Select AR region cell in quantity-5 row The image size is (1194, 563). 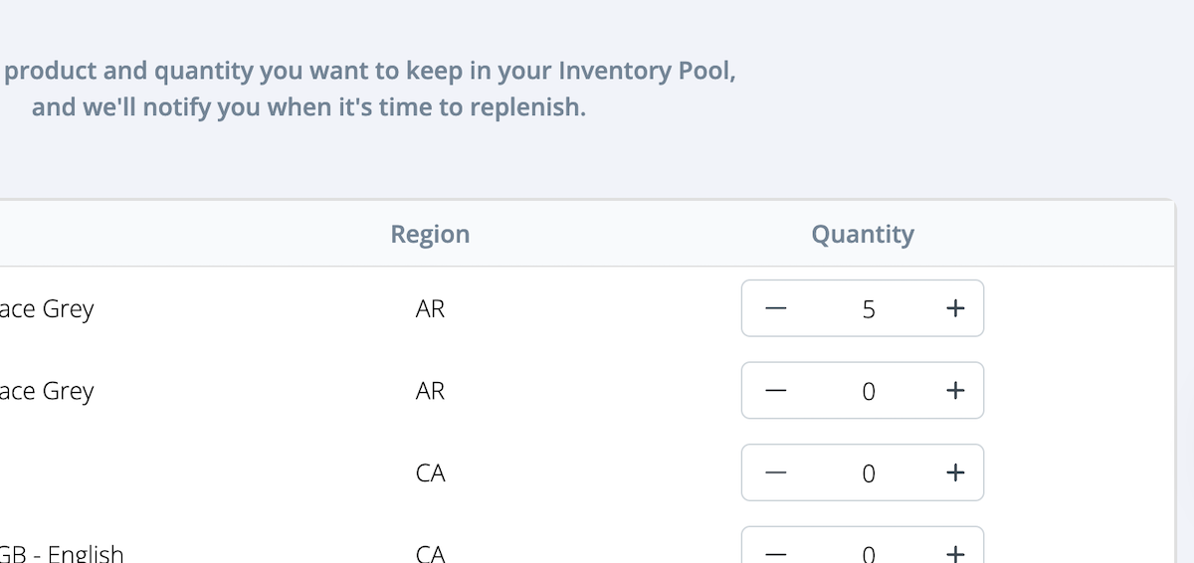click(x=430, y=309)
